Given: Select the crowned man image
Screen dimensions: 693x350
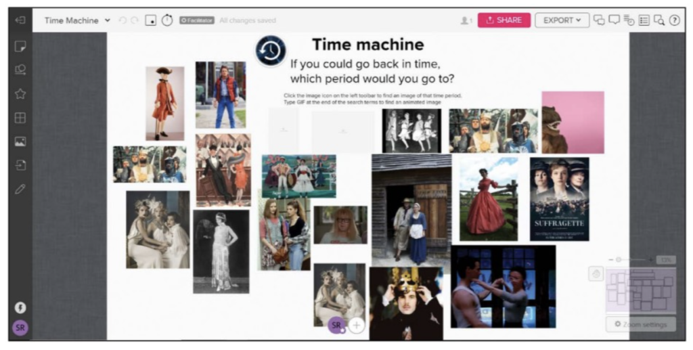Looking at the screenshot, I should point(406,303).
